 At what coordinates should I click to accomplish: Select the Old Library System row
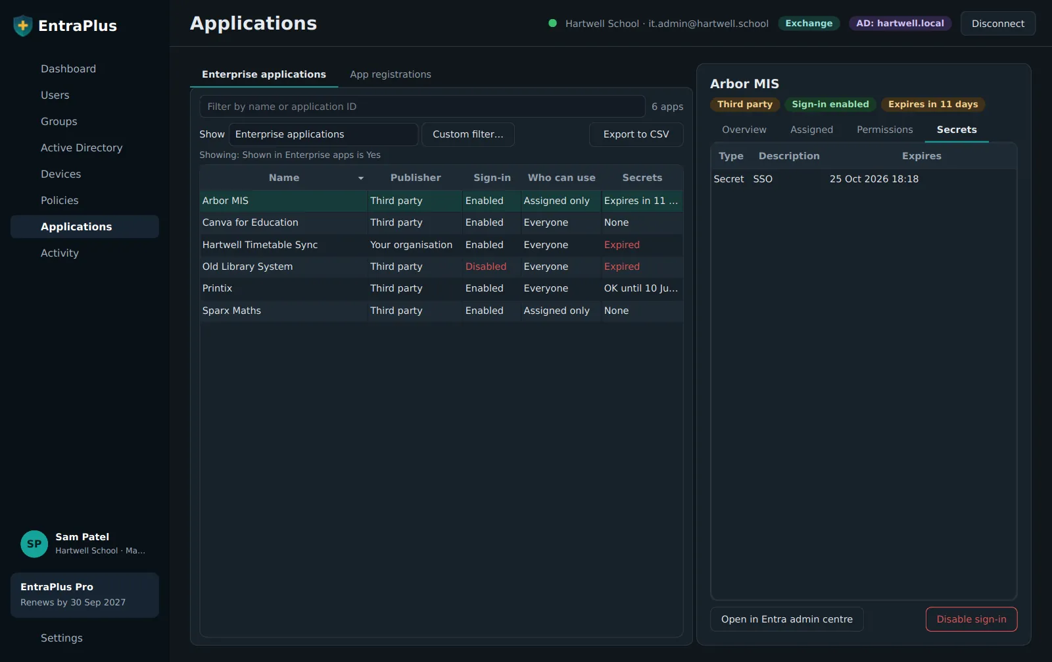[x=441, y=267]
